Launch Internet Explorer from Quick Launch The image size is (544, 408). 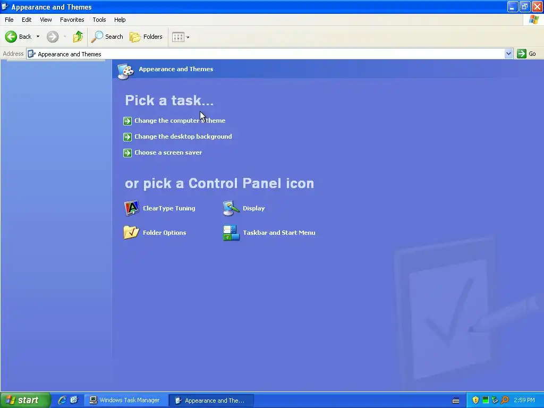click(x=62, y=401)
